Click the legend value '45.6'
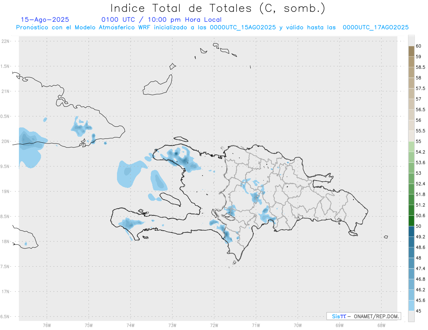This screenshot has width=428, height=330. (x=420, y=300)
